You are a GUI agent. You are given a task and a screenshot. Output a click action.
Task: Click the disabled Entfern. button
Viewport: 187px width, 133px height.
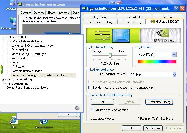tap(129, 102)
